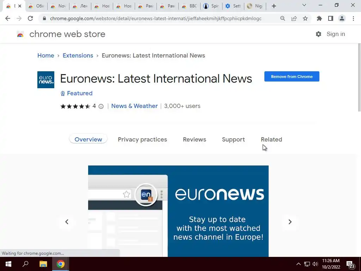Click the share page icon
Viewport: 361px width, 271px height.
[294, 18]
